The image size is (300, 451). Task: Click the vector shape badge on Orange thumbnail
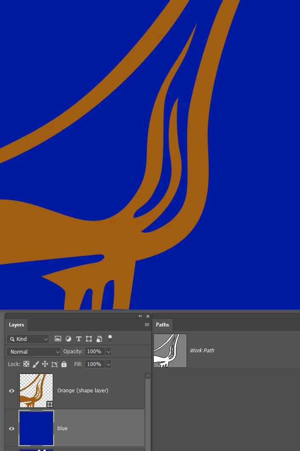(50, 404)
